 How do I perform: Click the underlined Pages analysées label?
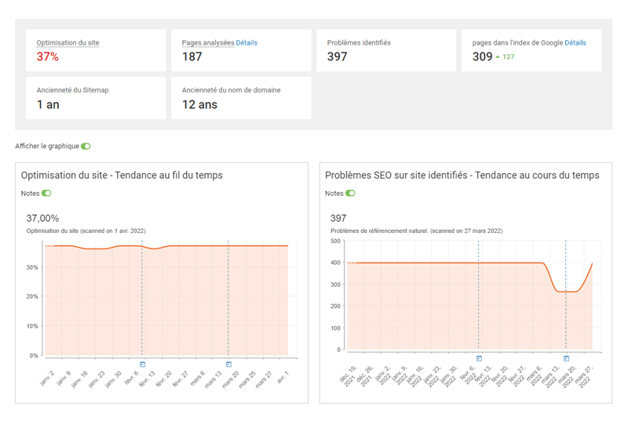(207, 43)
